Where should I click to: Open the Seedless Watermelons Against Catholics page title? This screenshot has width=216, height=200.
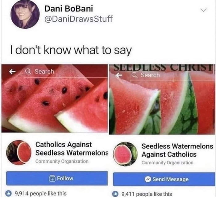pos(177,150)
